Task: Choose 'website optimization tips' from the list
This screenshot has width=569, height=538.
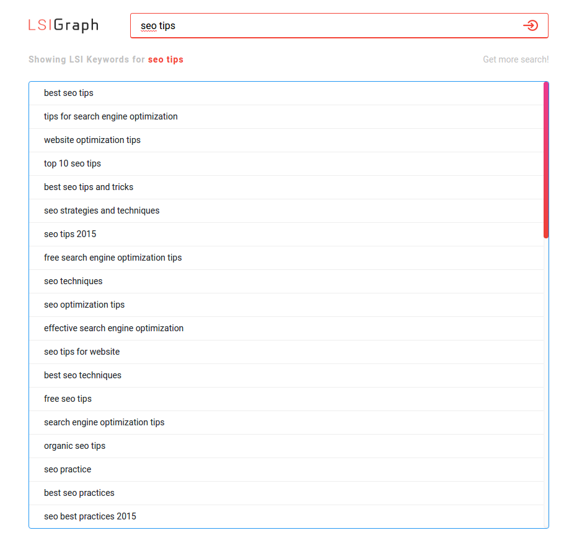Action: pos(92,140)
